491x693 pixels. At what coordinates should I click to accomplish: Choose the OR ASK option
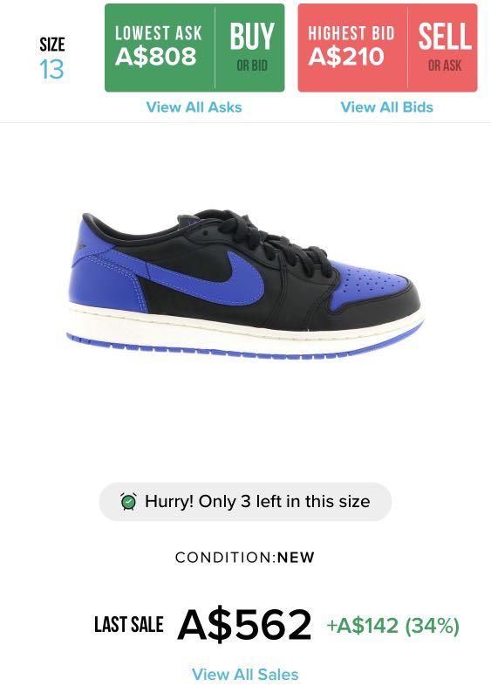[445, 65]
